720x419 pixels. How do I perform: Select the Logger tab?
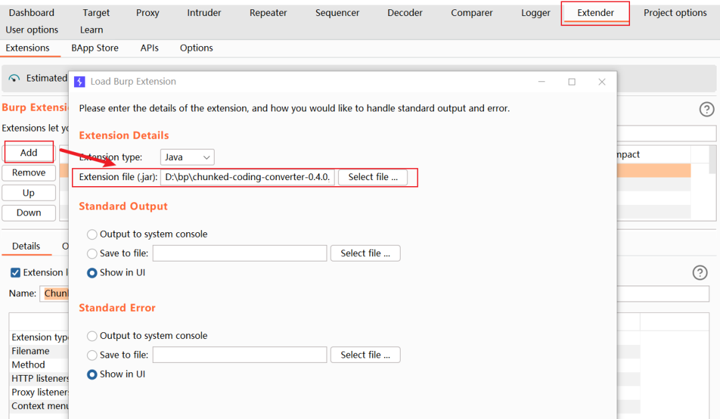[535, 13]
